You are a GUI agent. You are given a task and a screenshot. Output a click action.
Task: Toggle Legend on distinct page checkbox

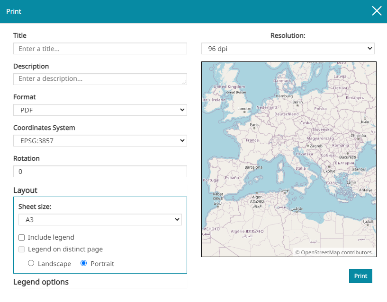(22, 249)
